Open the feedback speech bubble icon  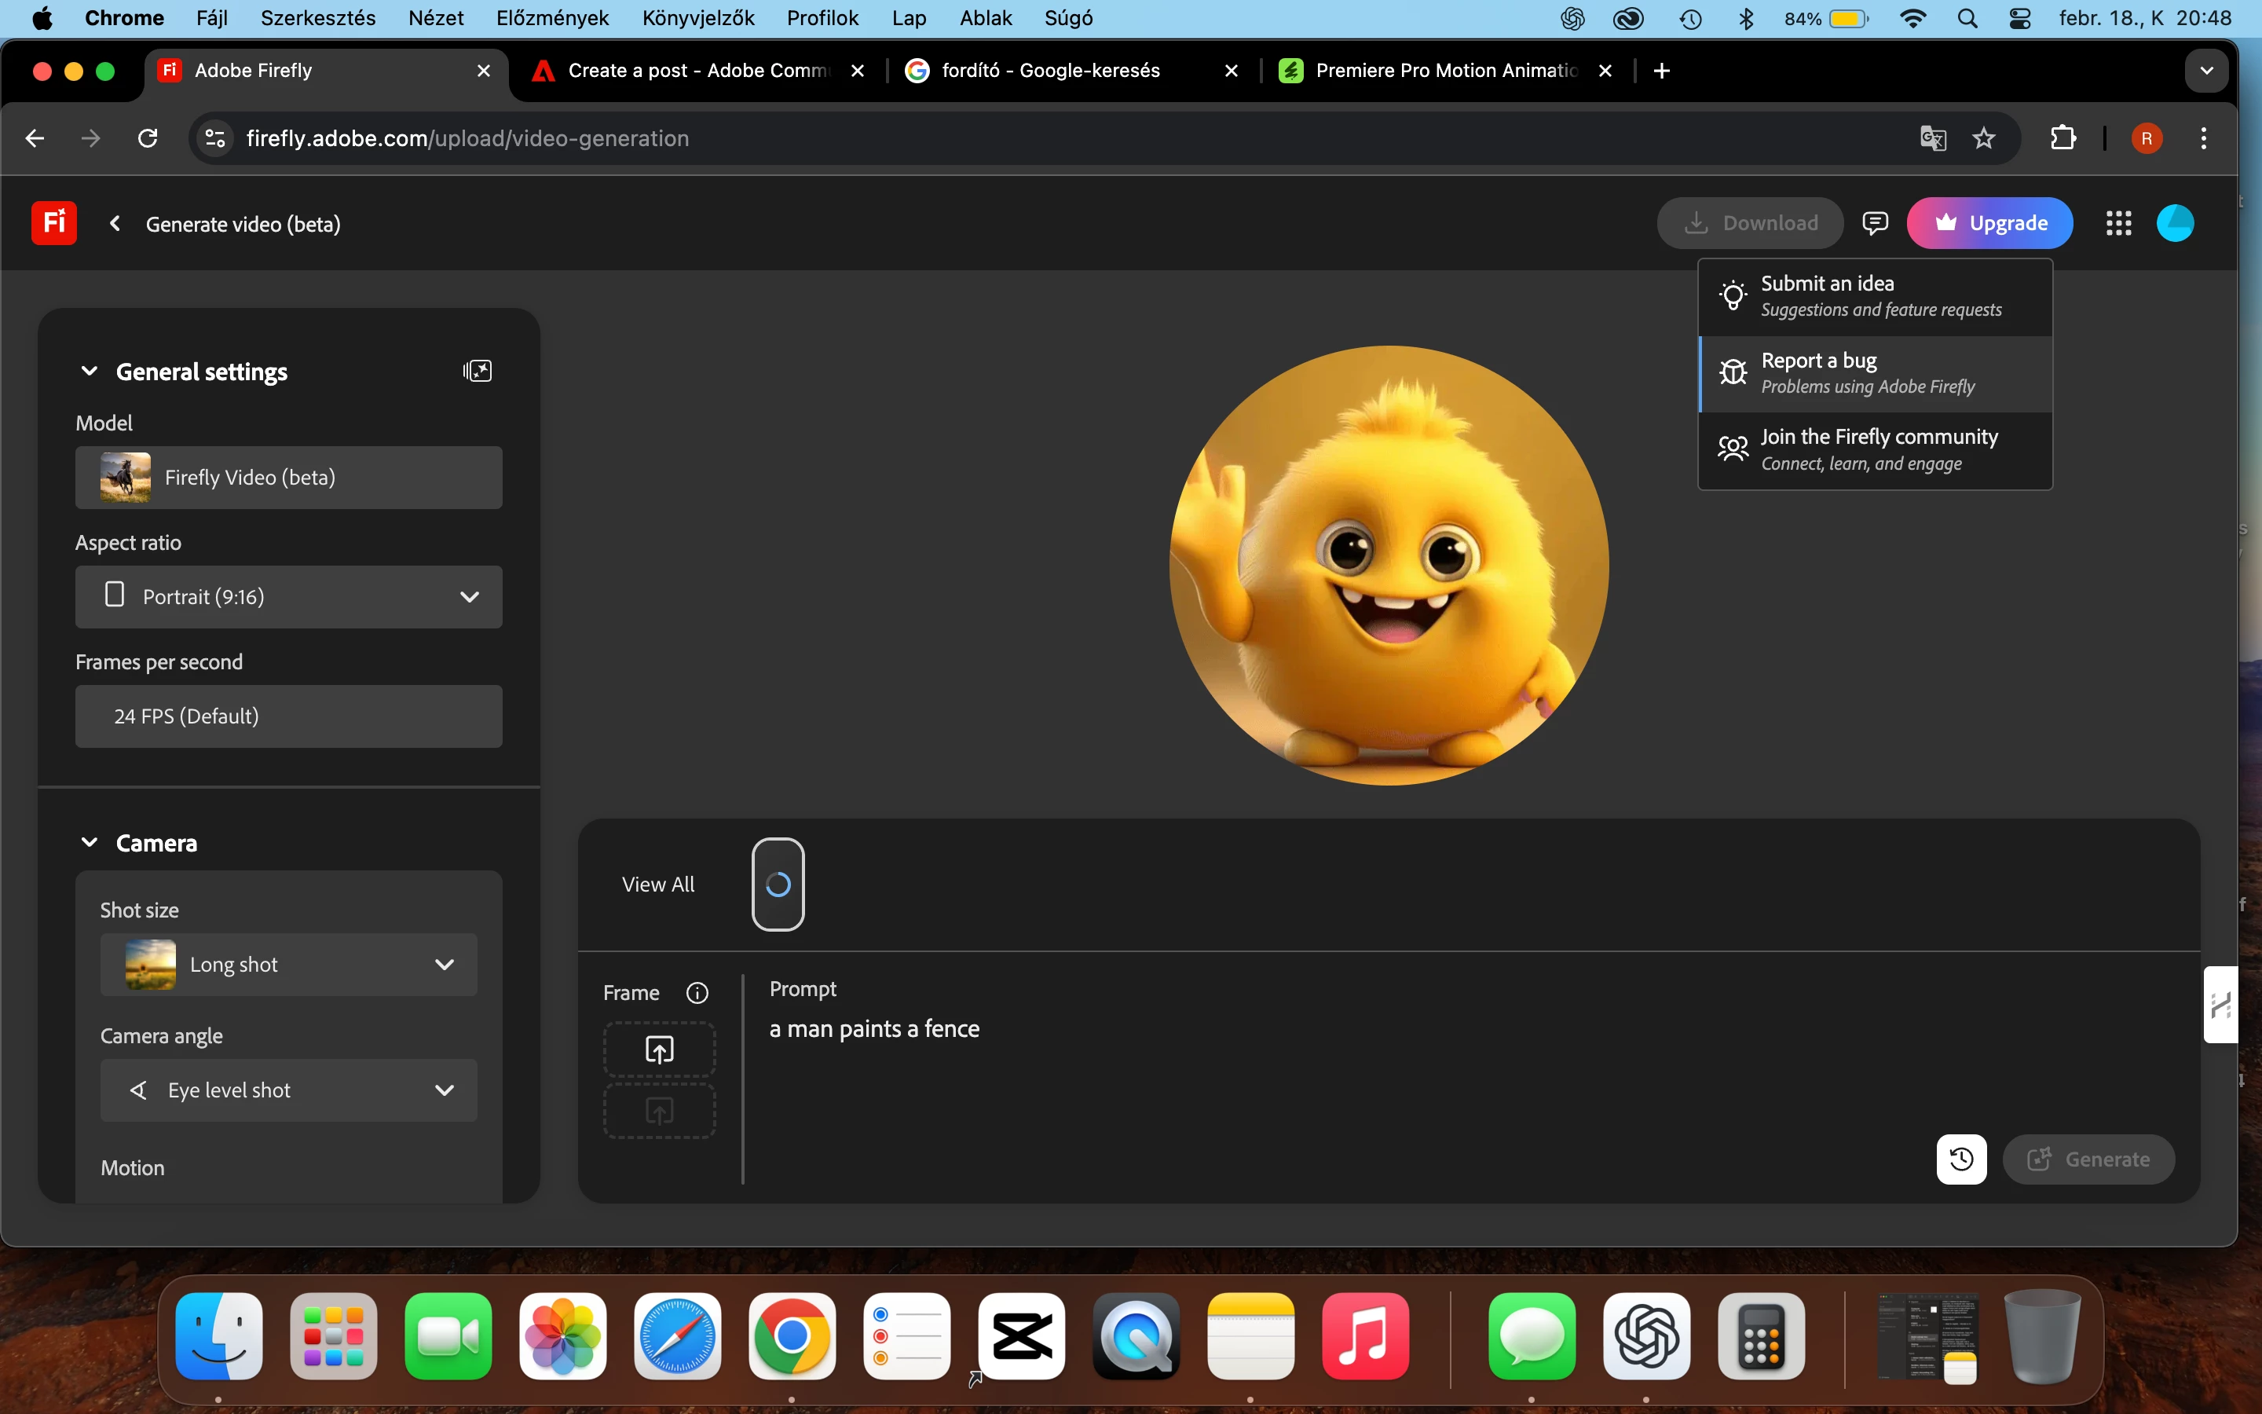point(1874,222)
